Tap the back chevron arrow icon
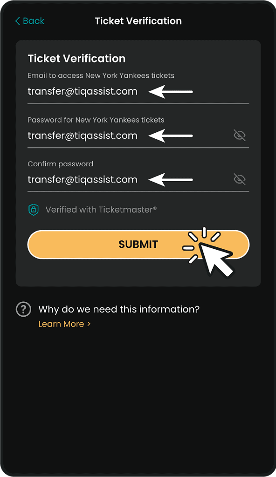 17,21
